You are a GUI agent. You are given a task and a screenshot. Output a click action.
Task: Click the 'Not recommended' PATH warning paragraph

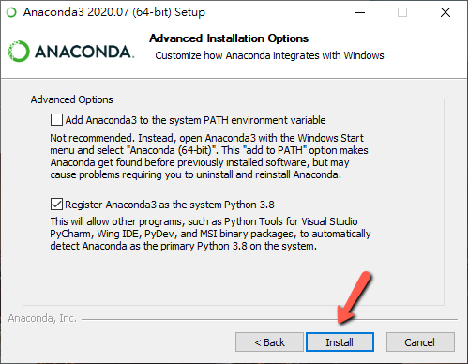coord(209,156)
